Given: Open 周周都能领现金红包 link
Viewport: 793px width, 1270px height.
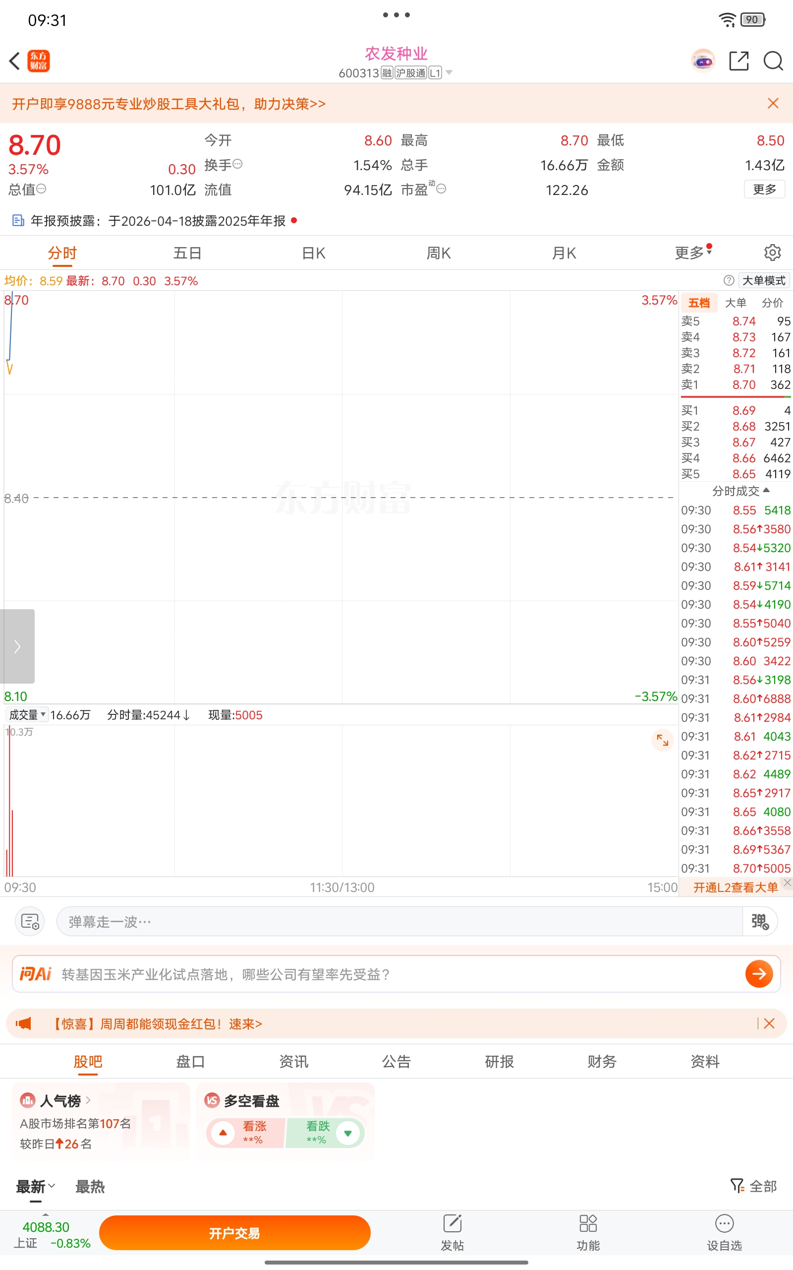Looking at the screenshot, I should point(156,1023).
